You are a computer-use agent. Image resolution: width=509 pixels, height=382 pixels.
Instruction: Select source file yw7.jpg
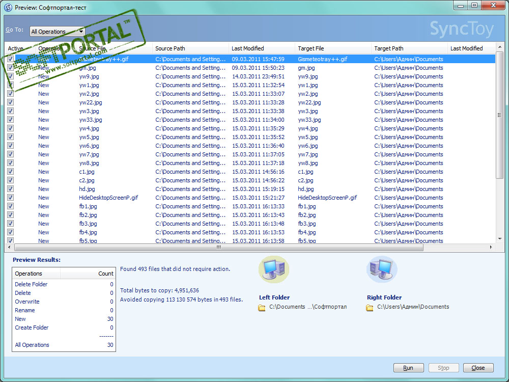89,154
